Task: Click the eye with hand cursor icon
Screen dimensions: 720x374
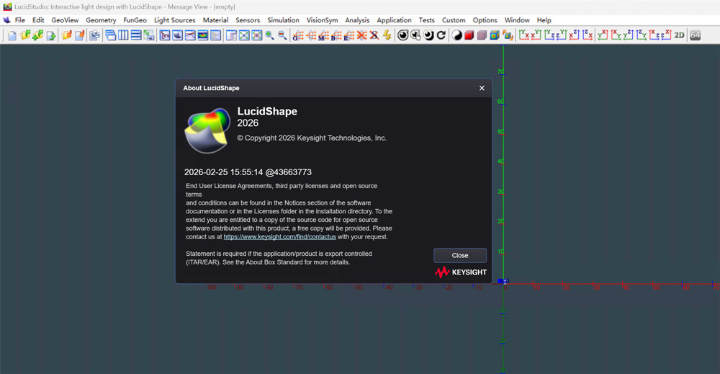Action: (x=416, y=35)
